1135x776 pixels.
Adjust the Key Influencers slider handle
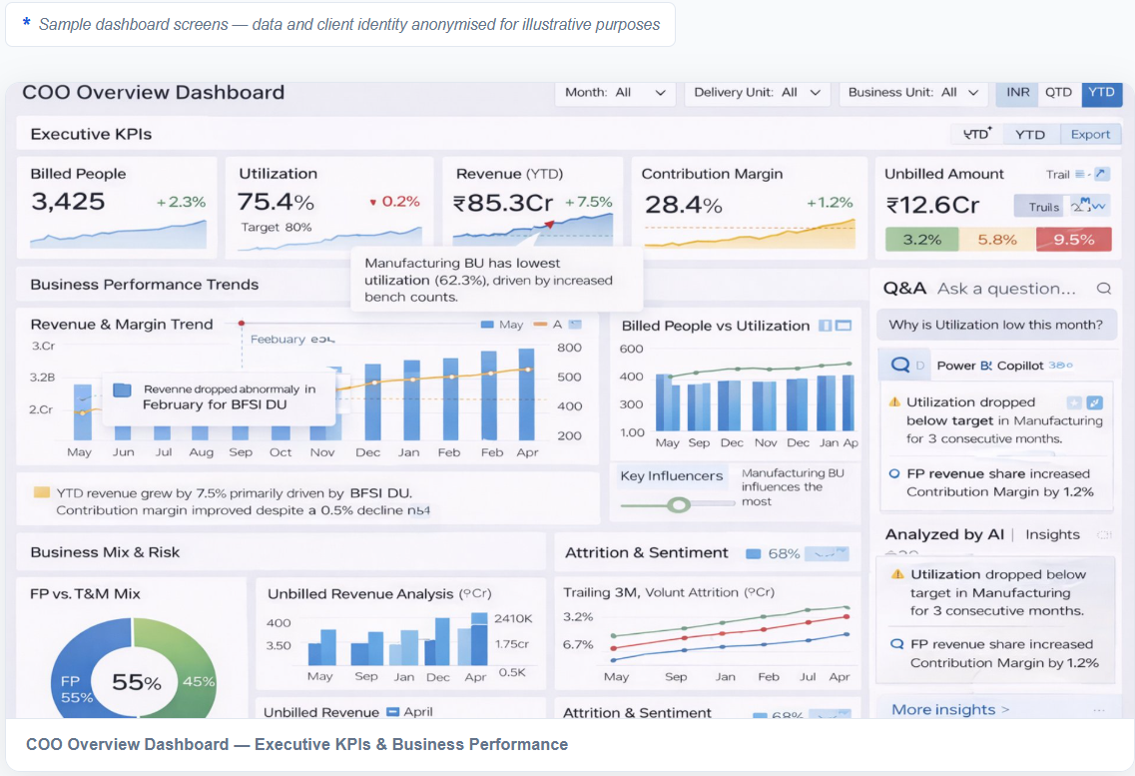tap(678, 504)
